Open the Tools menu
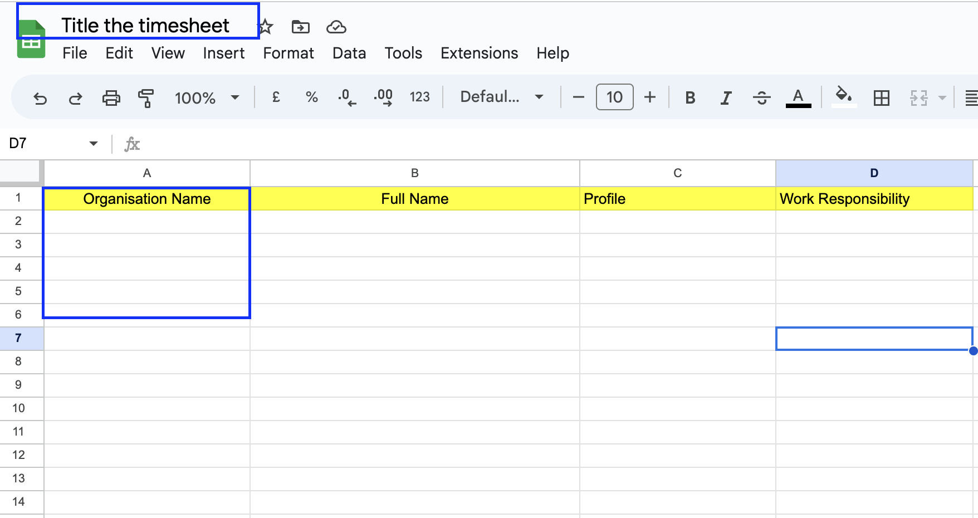The width and height of the screenshot is (978, 518). pos(403,53)
